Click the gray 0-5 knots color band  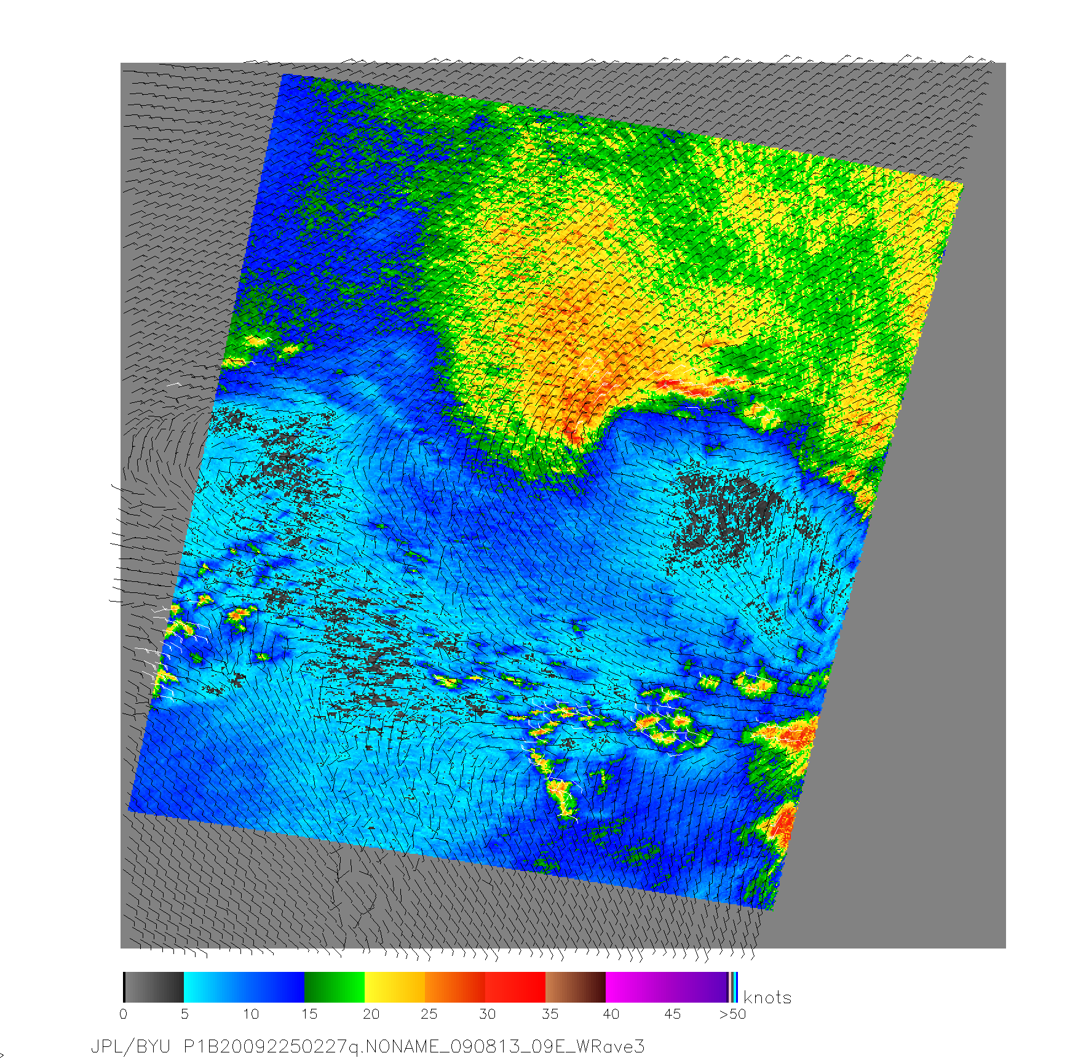click(154, 987)
